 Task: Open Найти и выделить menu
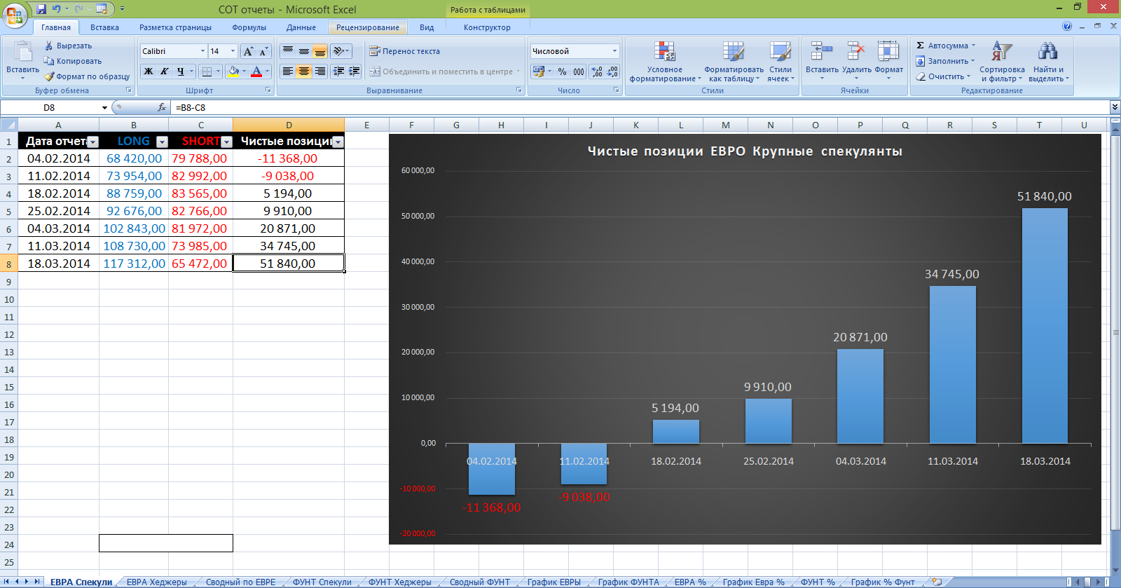click(x=1048, y=62)
